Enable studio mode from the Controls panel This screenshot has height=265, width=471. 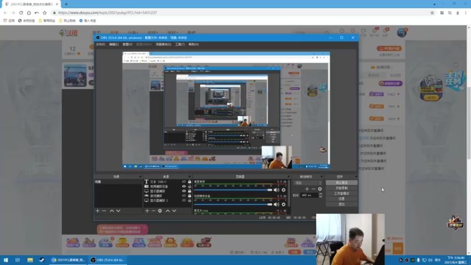click(341, 194)
